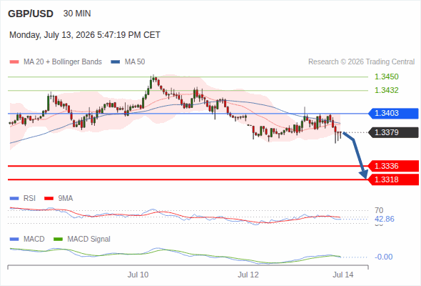Viewport: 421px width, 286px height.
Task: Click the MACD Signal green legend swatch
Action: (59, 240)
